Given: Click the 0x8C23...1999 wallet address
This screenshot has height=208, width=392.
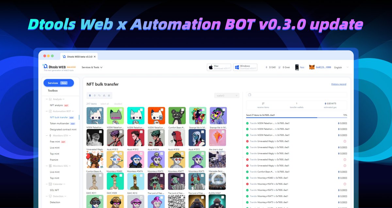Looking at the screenshot, I should pyautogui.click(x=323, y=67).
